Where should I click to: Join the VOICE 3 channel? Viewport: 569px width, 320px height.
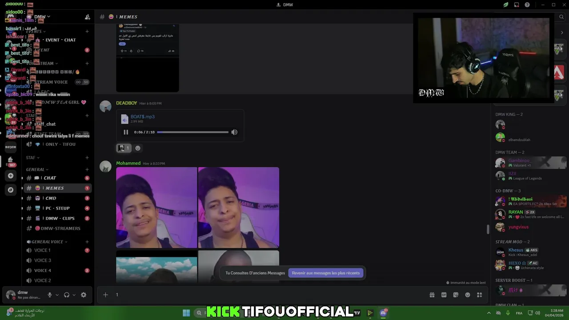pos(57,260)
